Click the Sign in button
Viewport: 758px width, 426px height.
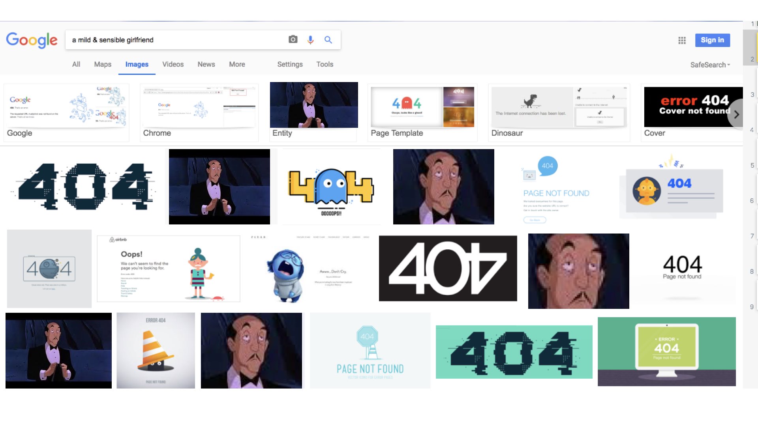click(x=712, y=40)
